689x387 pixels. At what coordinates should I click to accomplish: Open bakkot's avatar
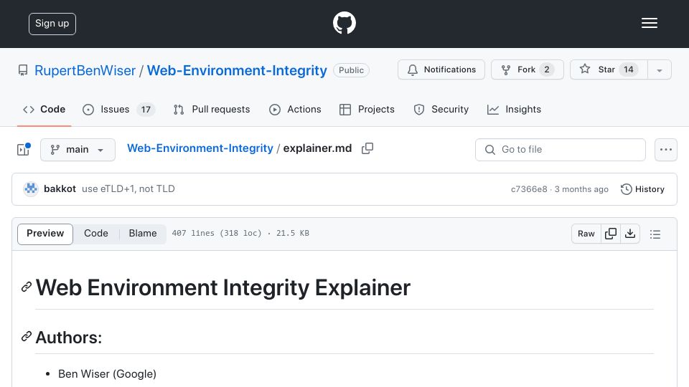point(31,188)
